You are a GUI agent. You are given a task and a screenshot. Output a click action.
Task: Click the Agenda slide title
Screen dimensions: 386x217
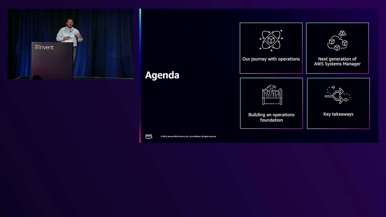click(162, 75)
